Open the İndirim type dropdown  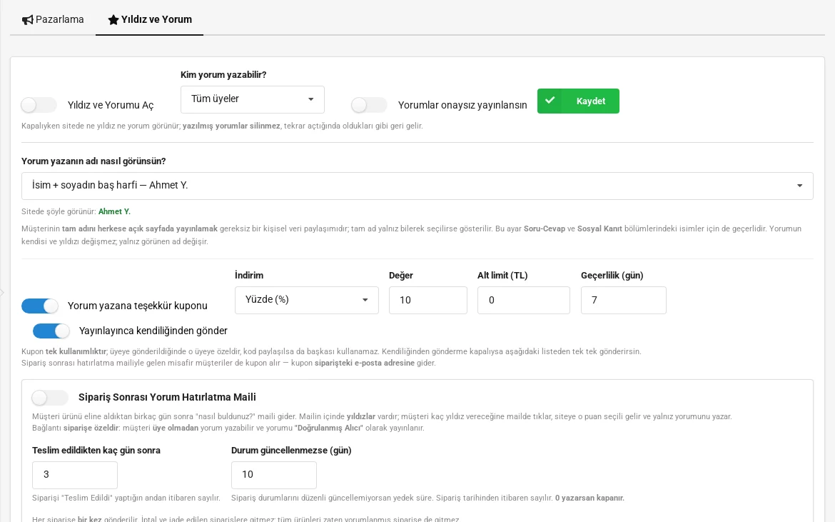click(307, 301)
